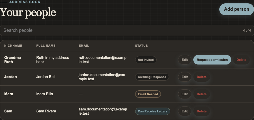The height and width of the screenshot is (120, 254).
Task: Select the Grandma Ruth nickname
Action: click(12, 60)
